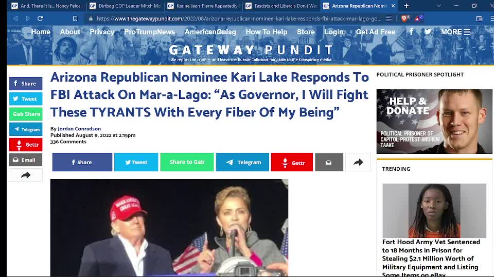494x277 pixels.
Task: Click the gray envelope email button
Action: [x=329, y=162]
